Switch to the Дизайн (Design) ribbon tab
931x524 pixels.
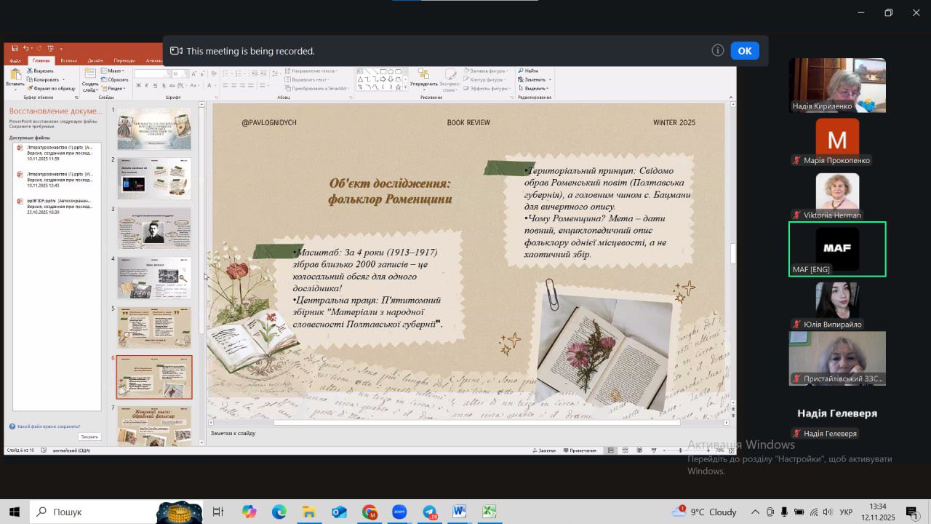[95, 60]
